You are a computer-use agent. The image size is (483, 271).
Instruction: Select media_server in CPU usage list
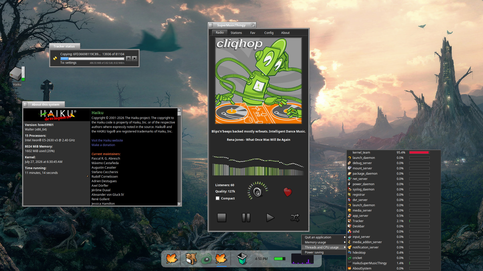tap(393, 211)
